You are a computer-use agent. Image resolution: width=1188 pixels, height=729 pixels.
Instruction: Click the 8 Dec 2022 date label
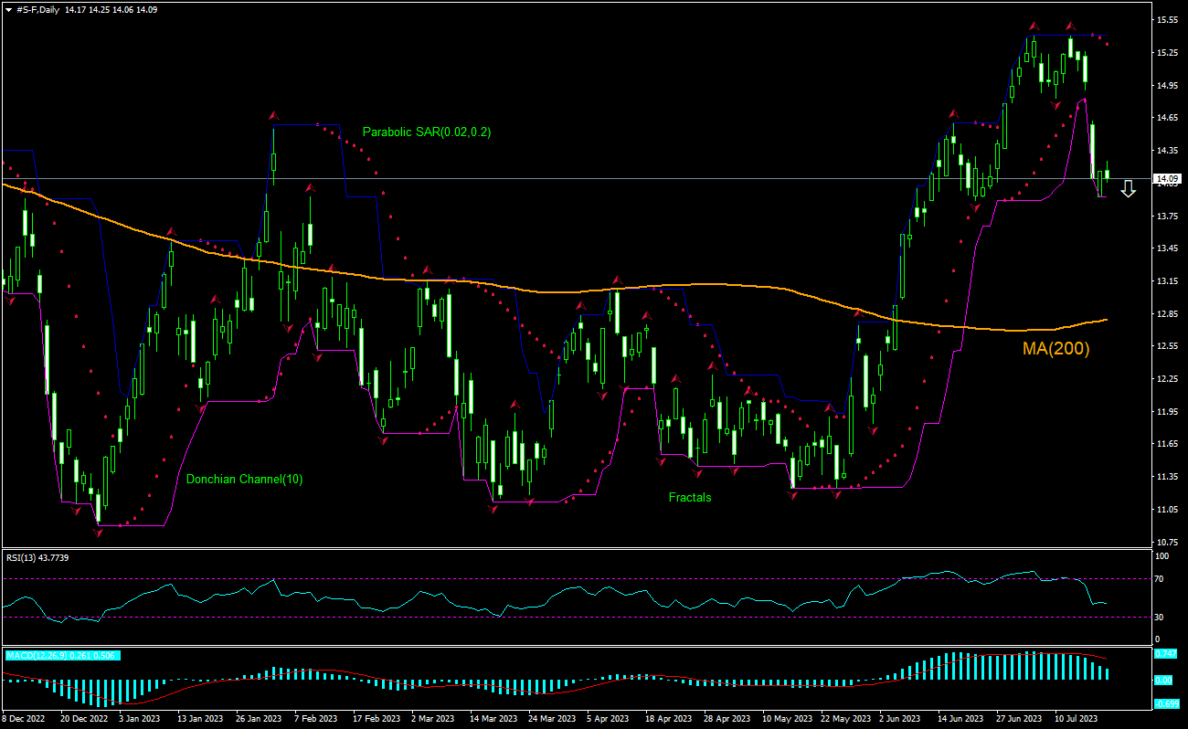pos(26,719)
